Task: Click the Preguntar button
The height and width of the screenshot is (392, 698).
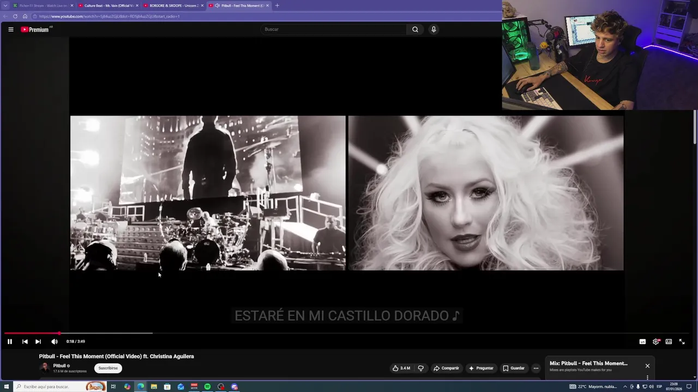Action: (481, 368)
